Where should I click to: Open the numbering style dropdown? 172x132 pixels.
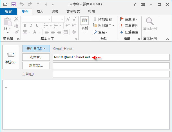(x=60, y=26)
